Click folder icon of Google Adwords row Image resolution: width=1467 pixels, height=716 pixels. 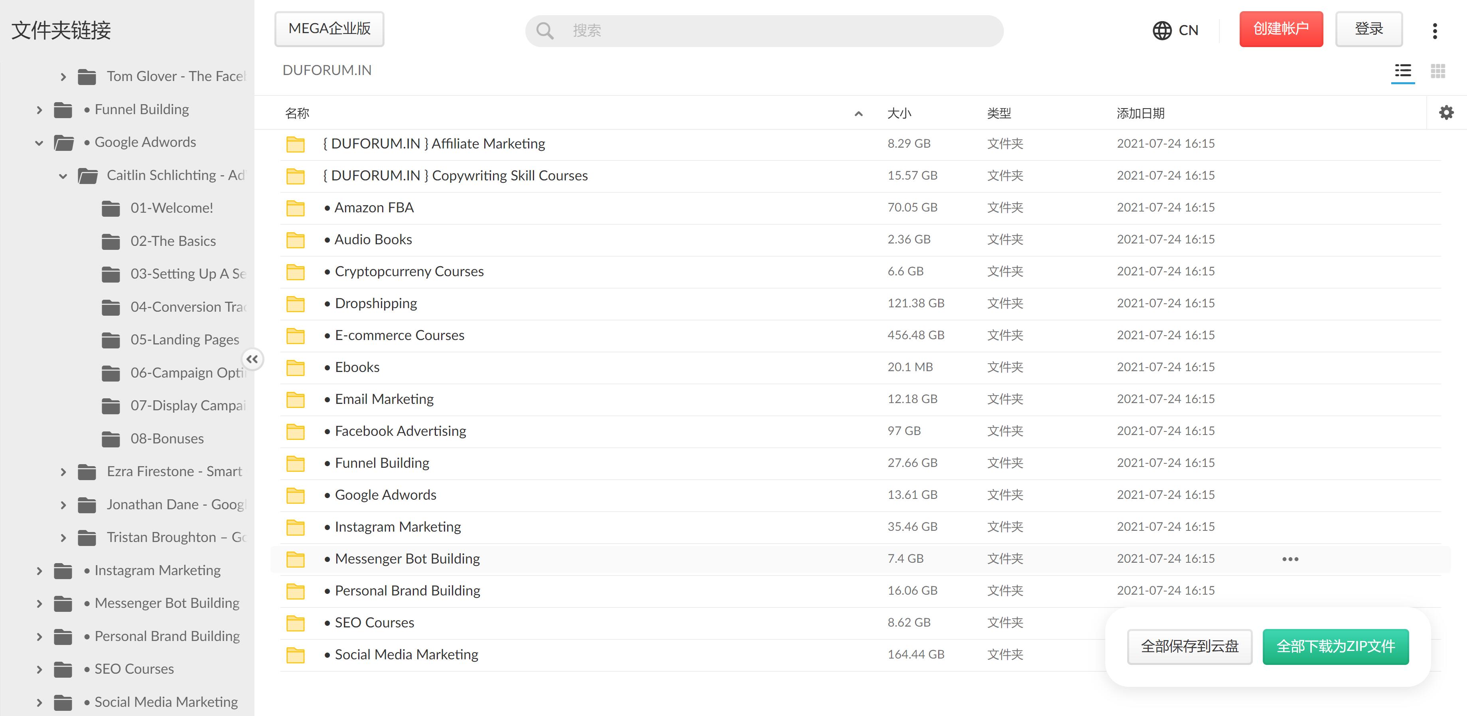coord(295,495)
